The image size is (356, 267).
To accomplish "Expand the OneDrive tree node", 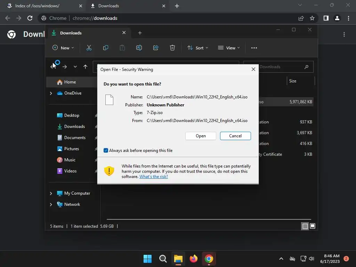I will [51, 93].
